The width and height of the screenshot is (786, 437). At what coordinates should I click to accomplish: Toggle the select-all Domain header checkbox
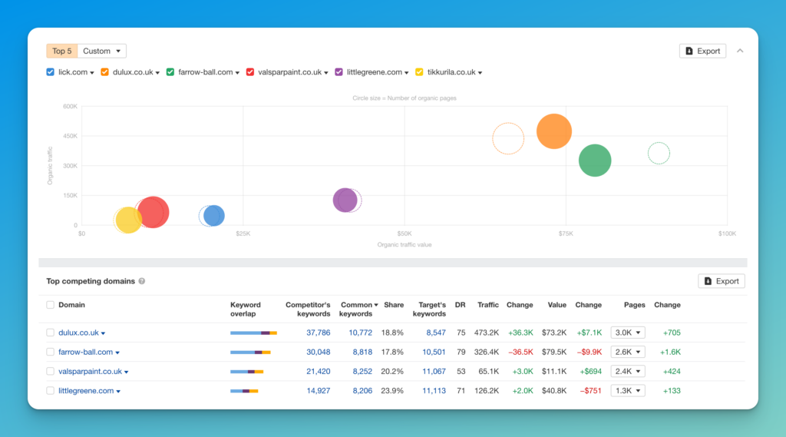[50, 305]
